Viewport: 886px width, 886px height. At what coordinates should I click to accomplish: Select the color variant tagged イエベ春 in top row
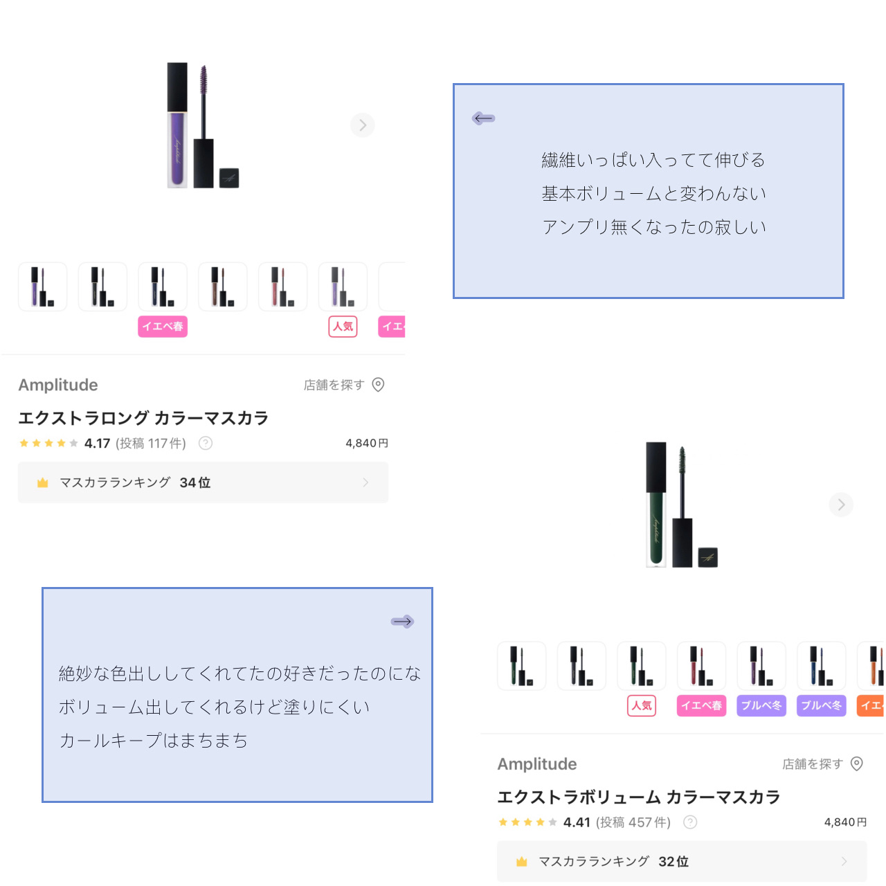pyautogui.click(x=163, y=287)
